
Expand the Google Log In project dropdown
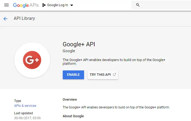72,5
